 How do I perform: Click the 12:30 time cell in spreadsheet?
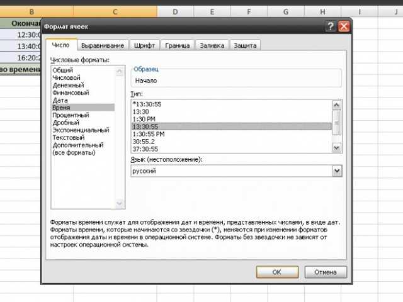click(x=21, y=35)
